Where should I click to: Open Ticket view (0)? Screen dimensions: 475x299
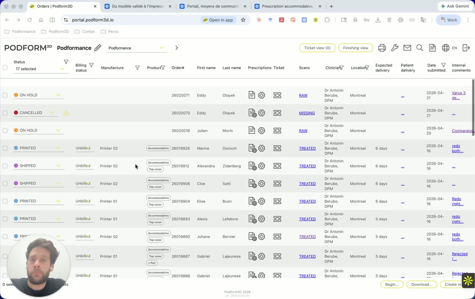pyautogui.click(x=317, y=48)
